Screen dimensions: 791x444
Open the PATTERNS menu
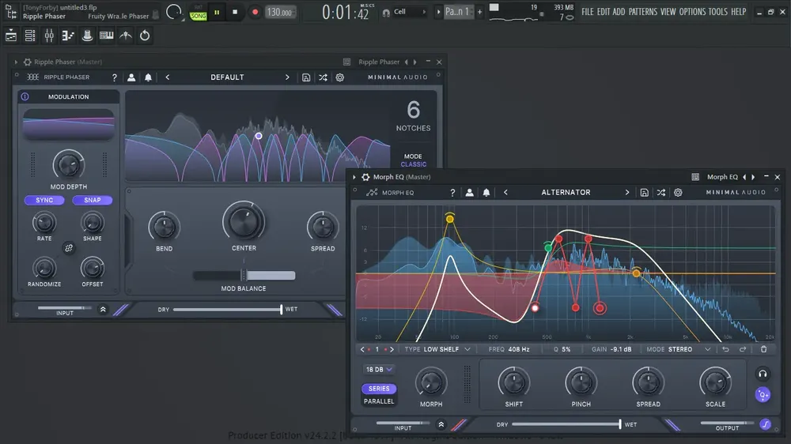(642, 12)
